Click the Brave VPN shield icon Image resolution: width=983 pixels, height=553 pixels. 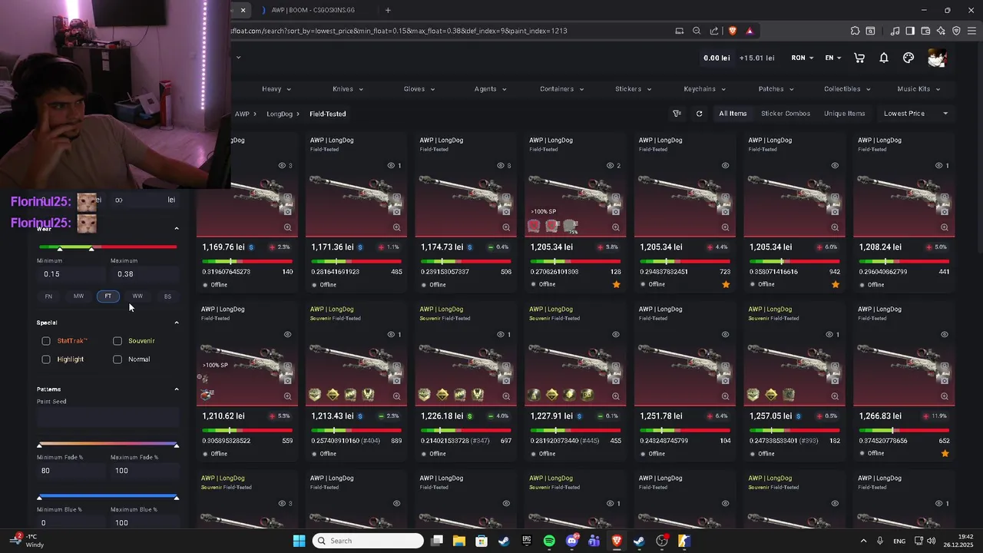pyautogui.click(x=956, y=31)
